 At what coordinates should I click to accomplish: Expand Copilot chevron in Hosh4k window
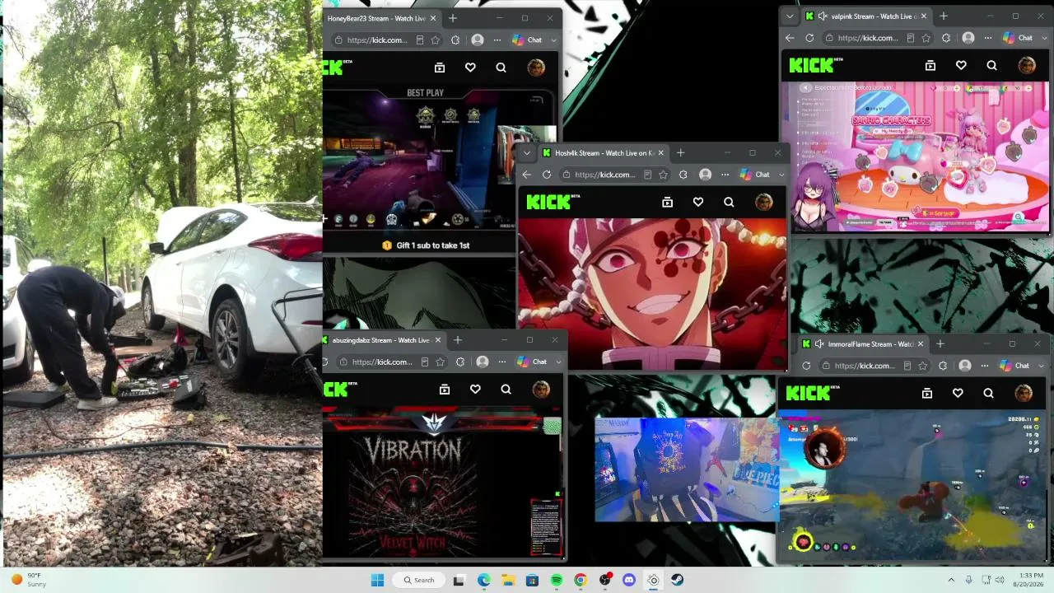coord(781,175)
